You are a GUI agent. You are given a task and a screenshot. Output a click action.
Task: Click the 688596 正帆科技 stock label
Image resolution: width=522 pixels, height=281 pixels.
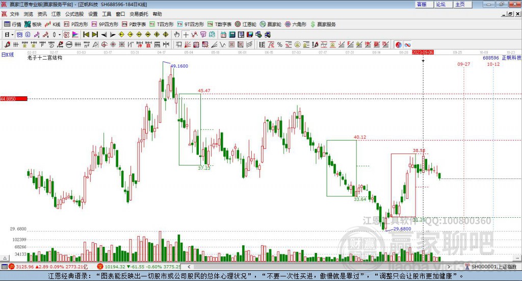(502, 58)
